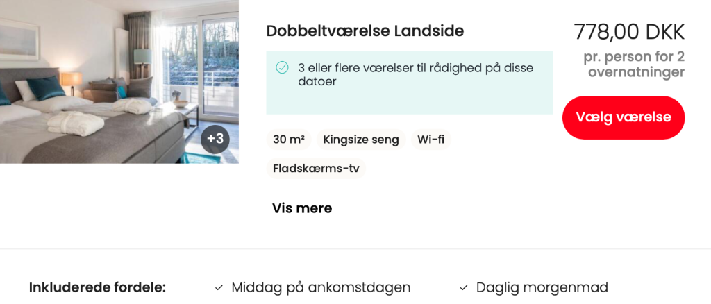Click the Inkluderede fordele heading
This screenshot has height=304, width=711.
coord(97,287)
